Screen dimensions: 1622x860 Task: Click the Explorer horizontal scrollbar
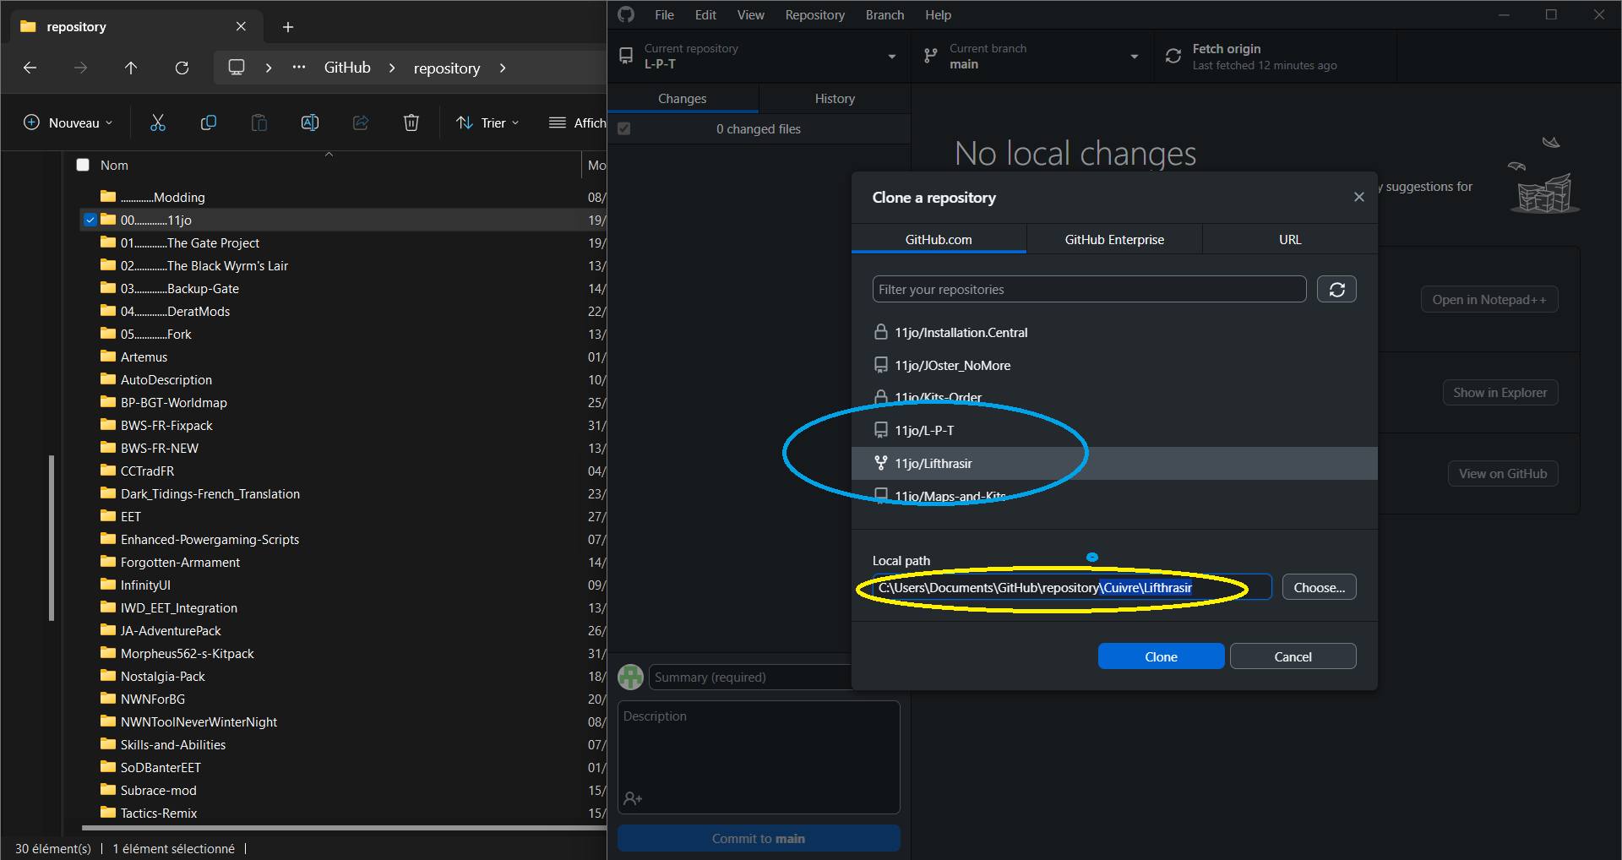tap(343, 828)
